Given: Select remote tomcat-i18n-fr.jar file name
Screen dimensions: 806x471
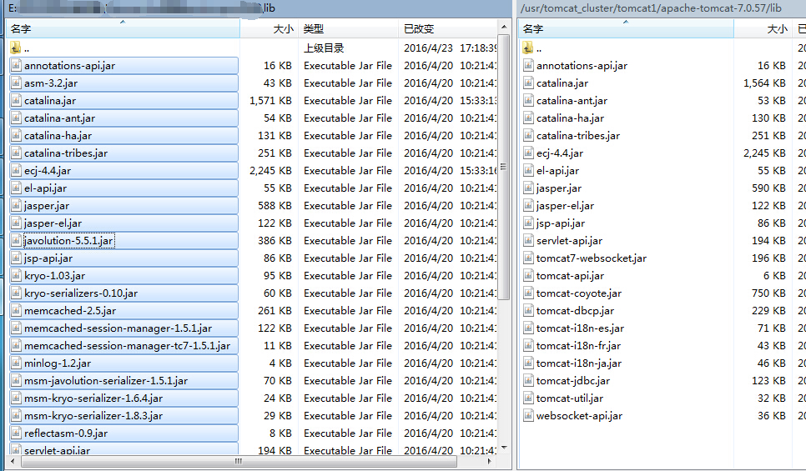Looking at the screenshot, I should (x=578, y=346).
